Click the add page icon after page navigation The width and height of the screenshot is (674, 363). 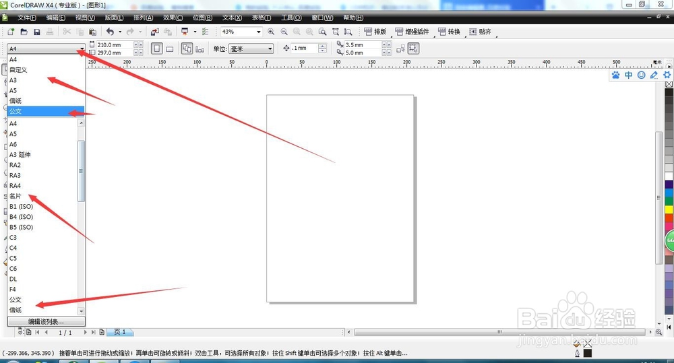(102, 332)
